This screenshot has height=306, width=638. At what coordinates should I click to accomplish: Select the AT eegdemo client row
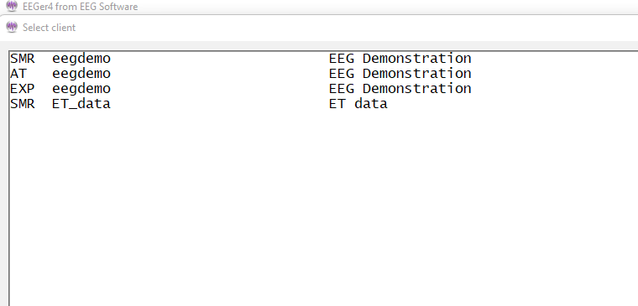click(x=323, y=74)
